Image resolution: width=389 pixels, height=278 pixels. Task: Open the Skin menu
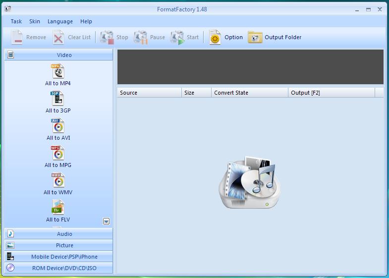(35, 21)
